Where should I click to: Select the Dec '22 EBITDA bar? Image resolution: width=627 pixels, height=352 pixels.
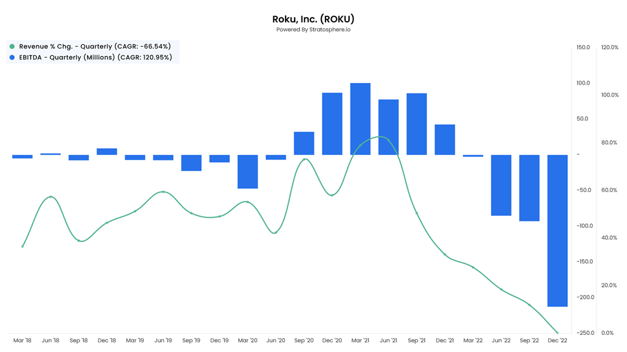point(557,231)
